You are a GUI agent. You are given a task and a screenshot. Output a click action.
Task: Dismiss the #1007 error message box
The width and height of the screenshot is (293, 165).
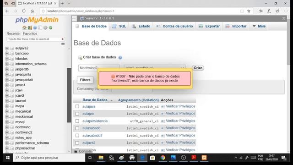tap(145, 78)
